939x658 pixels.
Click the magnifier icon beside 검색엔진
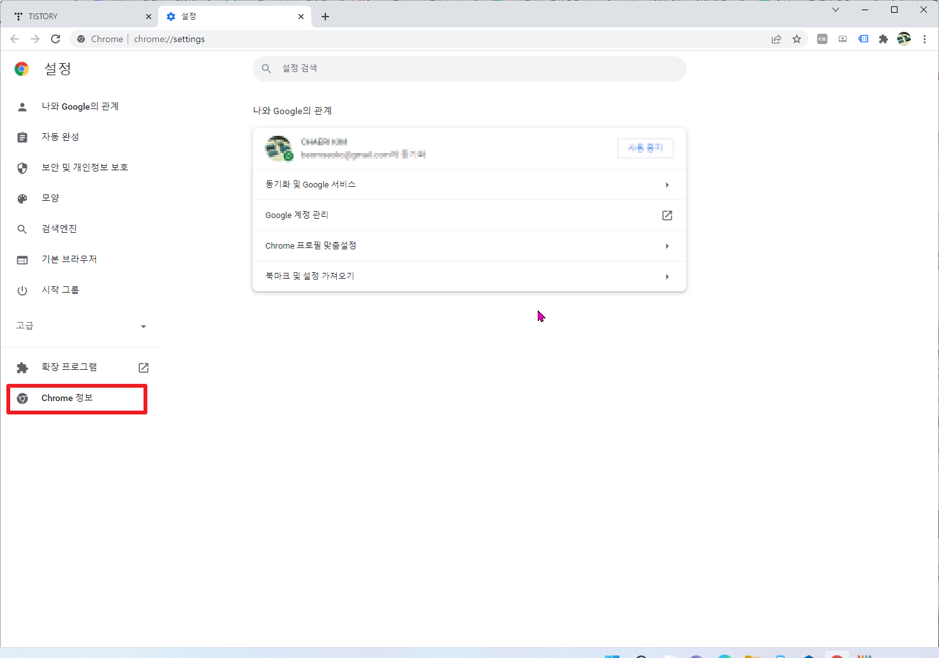click(22, 230)
